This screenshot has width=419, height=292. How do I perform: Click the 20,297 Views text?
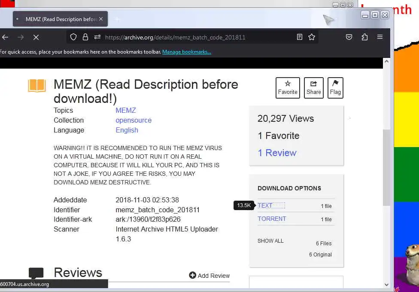(x=285, y=118)
